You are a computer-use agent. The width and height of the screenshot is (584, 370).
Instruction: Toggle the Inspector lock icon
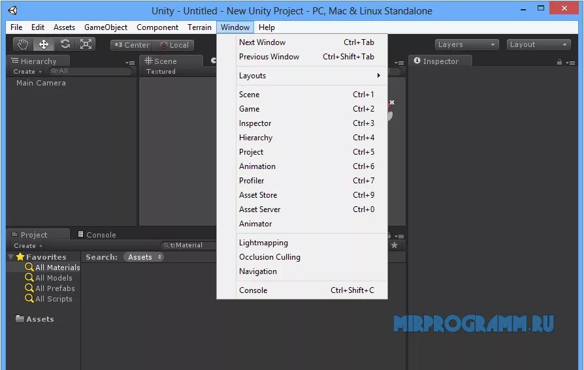pos(559,62)
